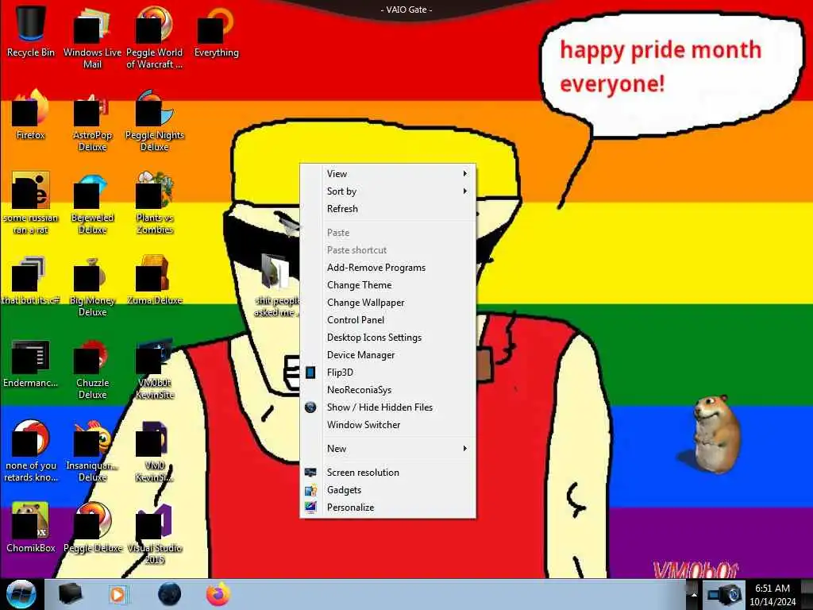Select the Zuma Deluxe shortcut
813x610 pixels.
pyautogui.click(x=155, y=280)
